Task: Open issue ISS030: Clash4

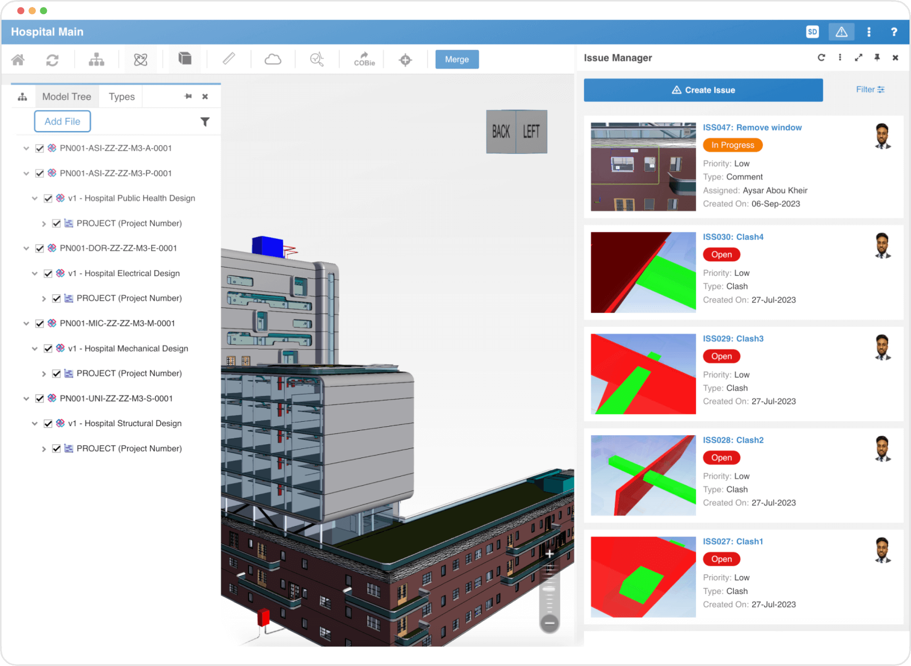Action: (x=733, y=237)
